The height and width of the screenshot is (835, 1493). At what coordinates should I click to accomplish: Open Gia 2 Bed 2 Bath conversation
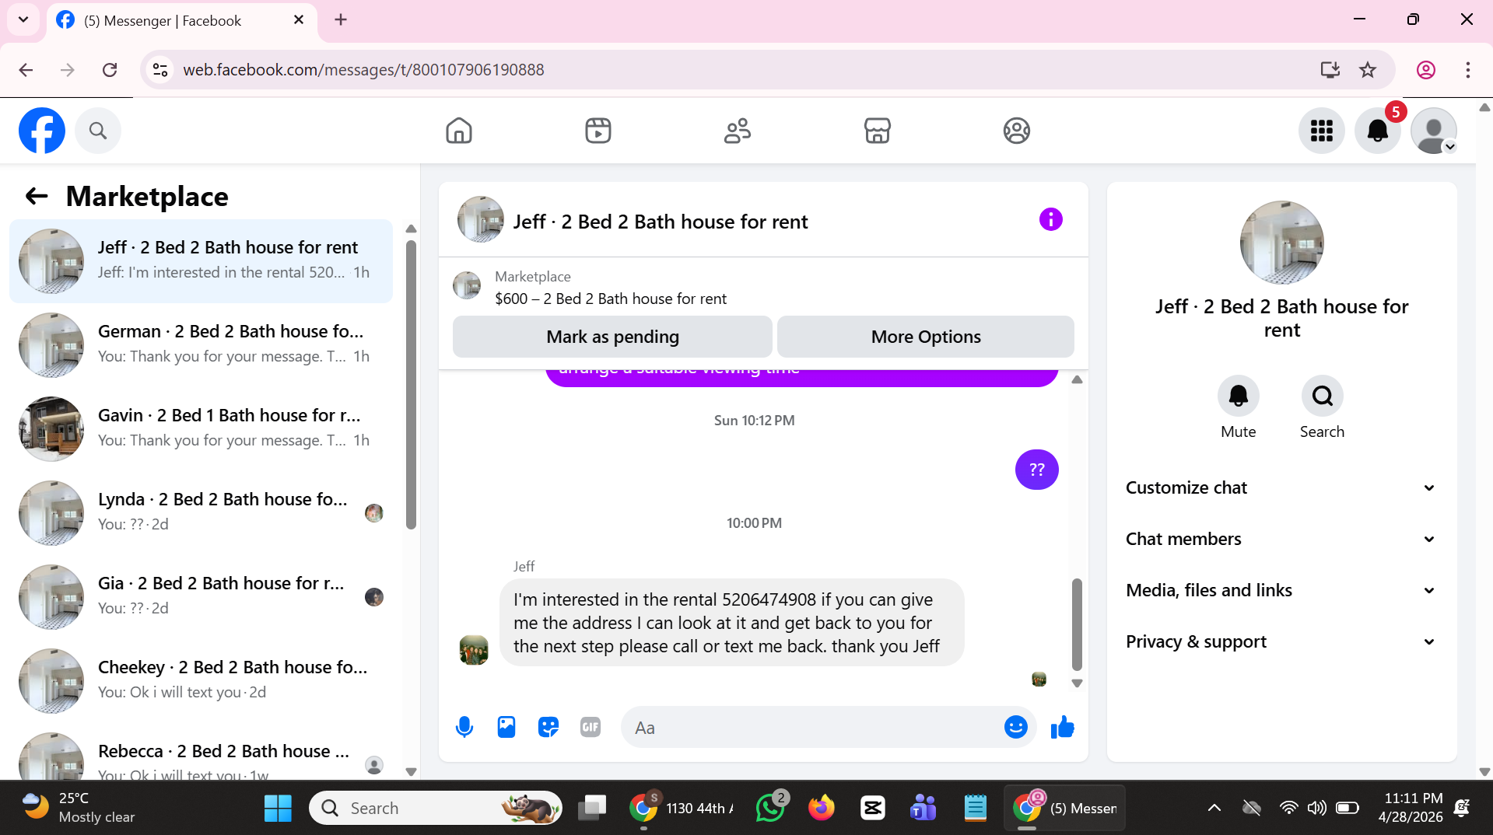201,596
